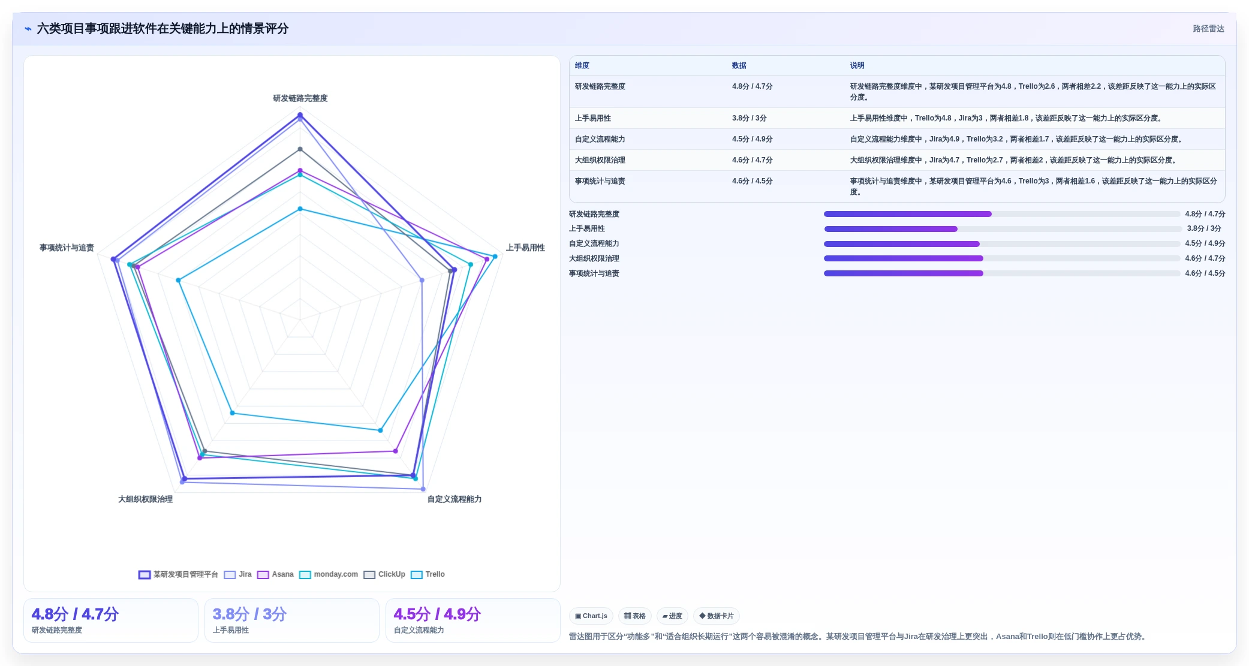Click the 3.8分 / 3分 table value
Viewport: 1249px width, 666px height.
[x=750, y=118]
